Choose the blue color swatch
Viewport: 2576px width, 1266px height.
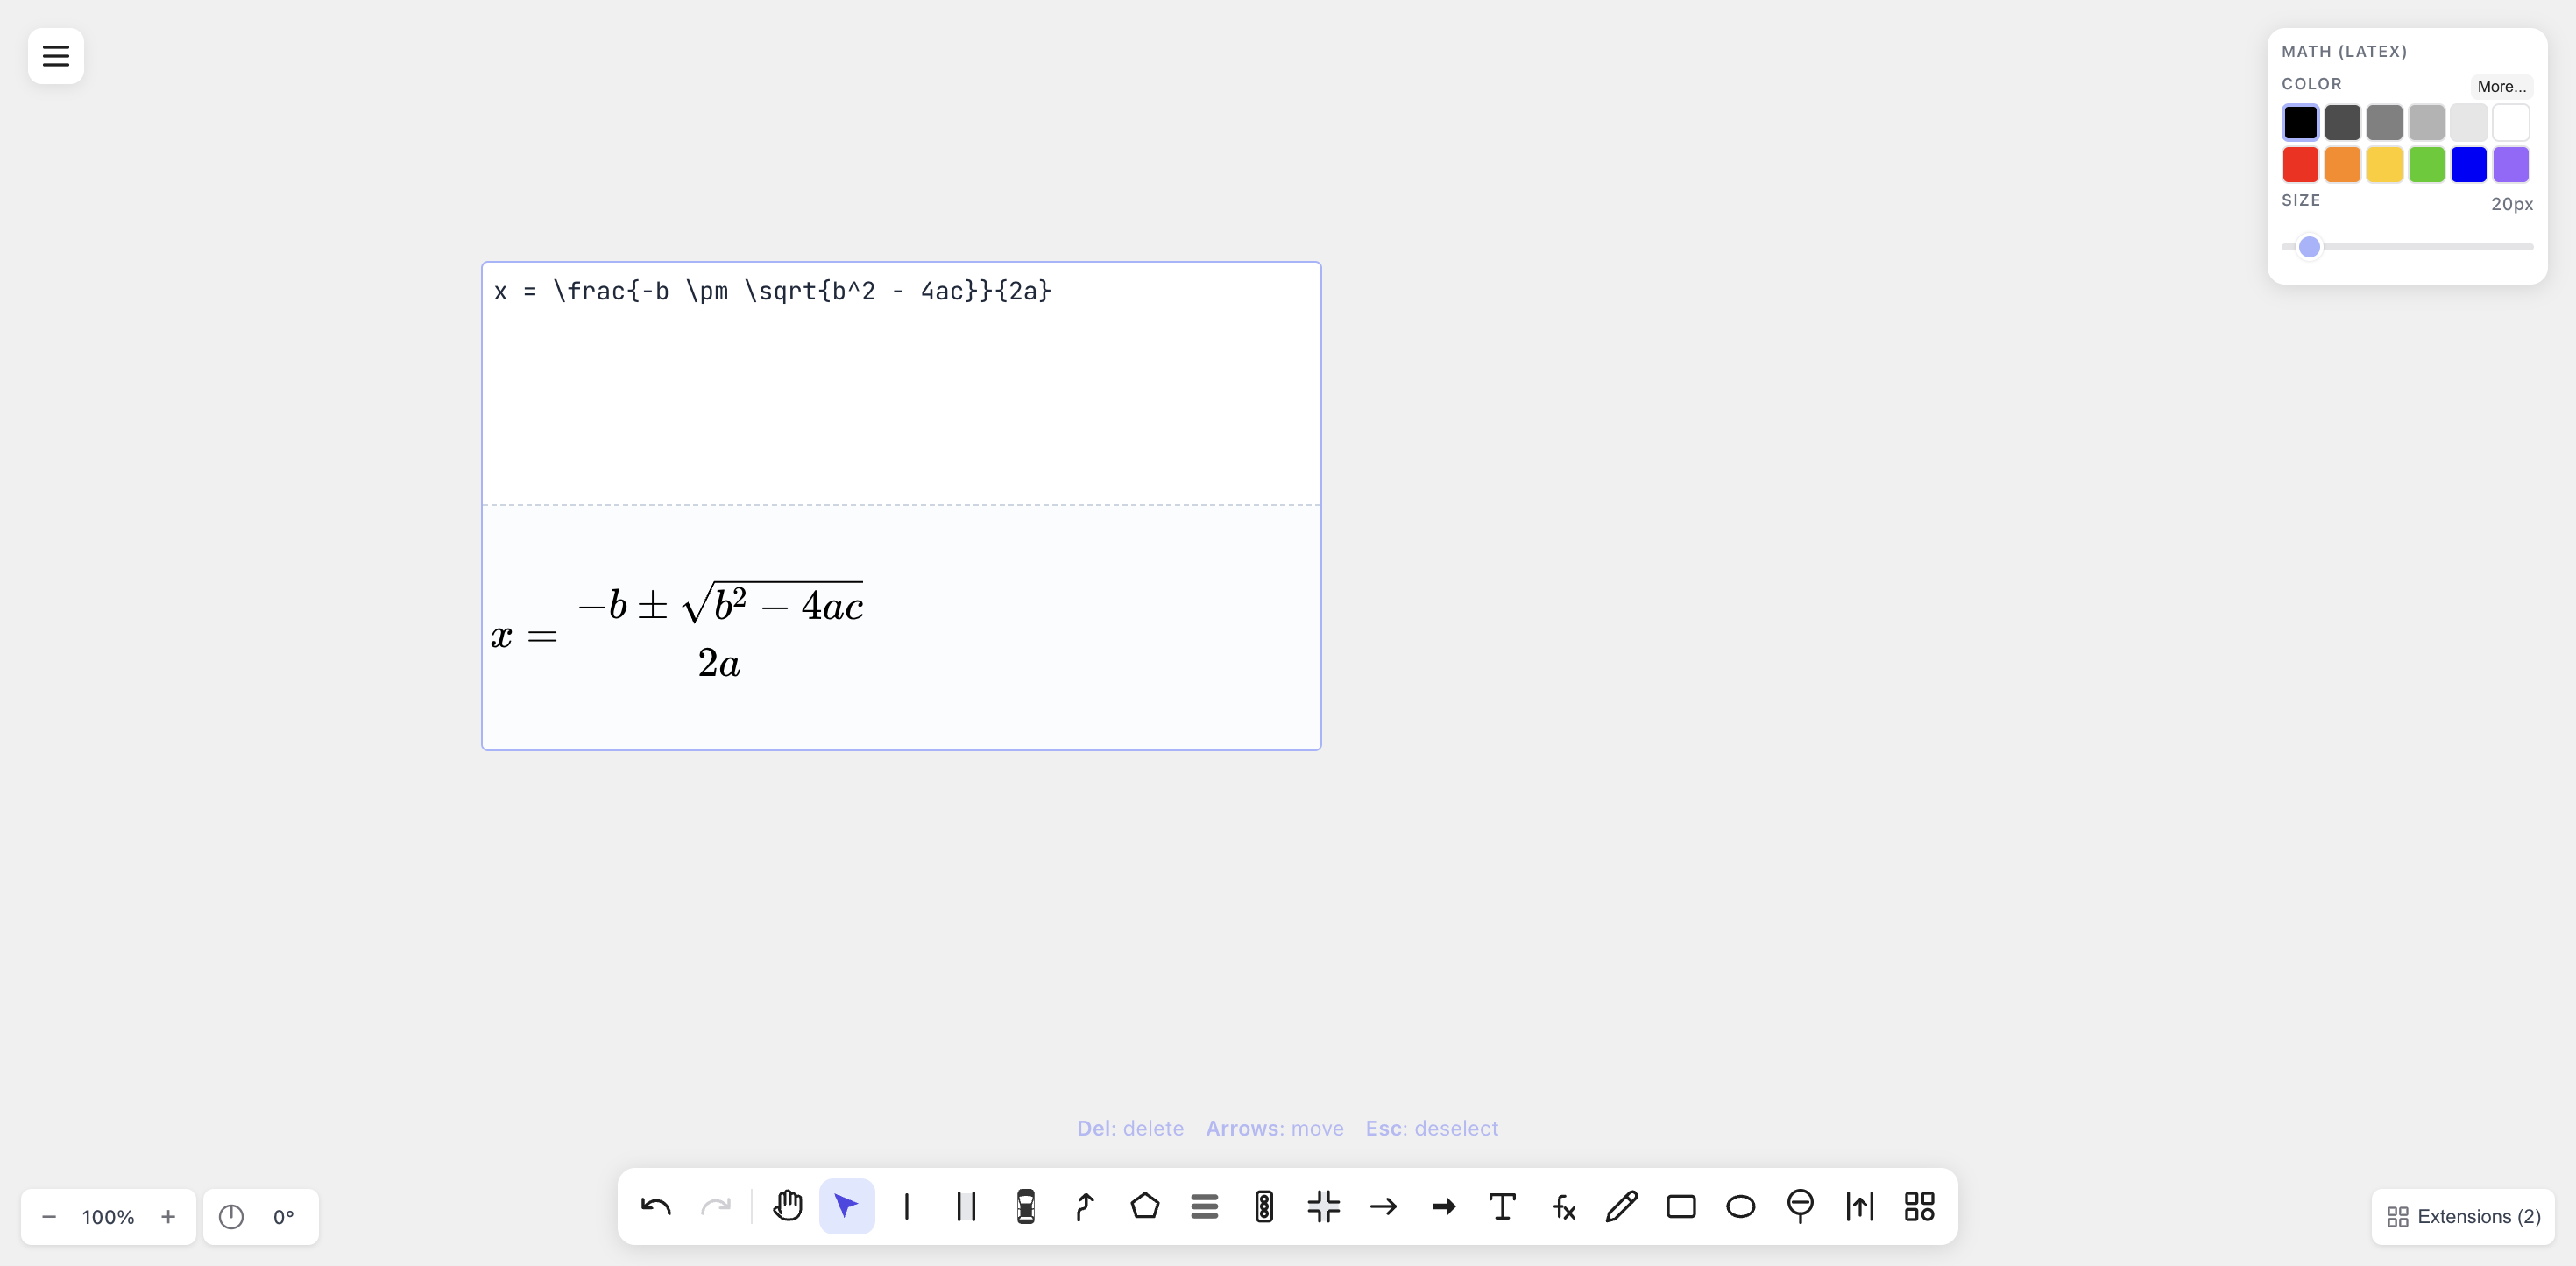tap(2468, 164)
